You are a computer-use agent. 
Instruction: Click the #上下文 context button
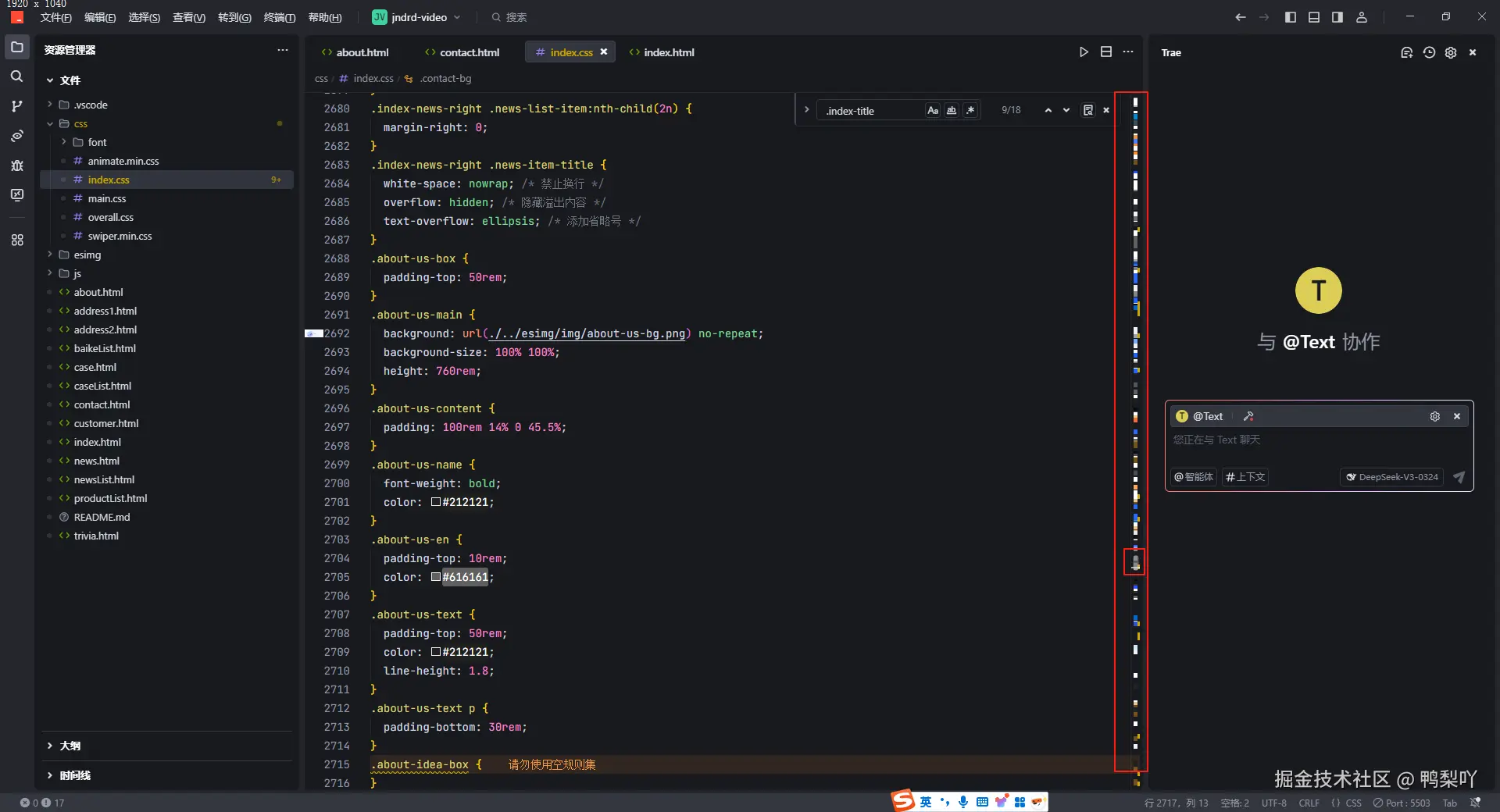click(1245, 477)
